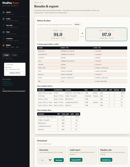The width and height of the screenshot is (130, 167).
Task: Click the step 2 circle beside Profile
Action: tap(4, 19)
